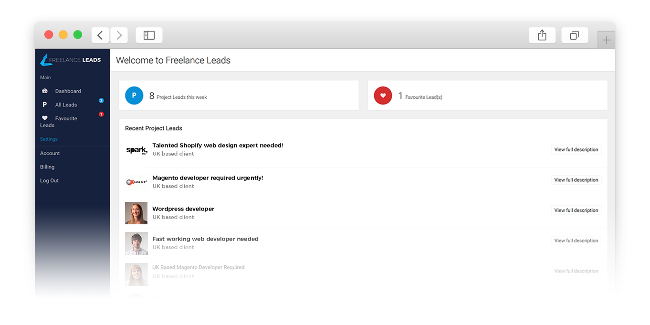Click the heart icon beside Favourite Leads
650x325 pixels.
pyautogui.click(x=45, y=118)
